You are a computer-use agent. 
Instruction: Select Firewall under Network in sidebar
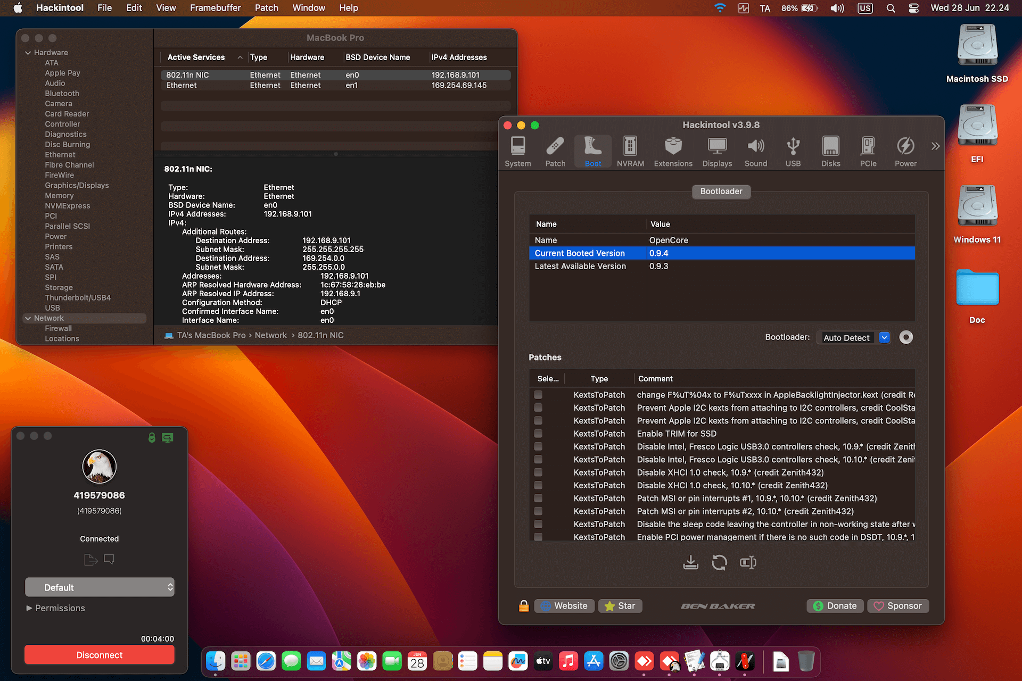[58, 328]
